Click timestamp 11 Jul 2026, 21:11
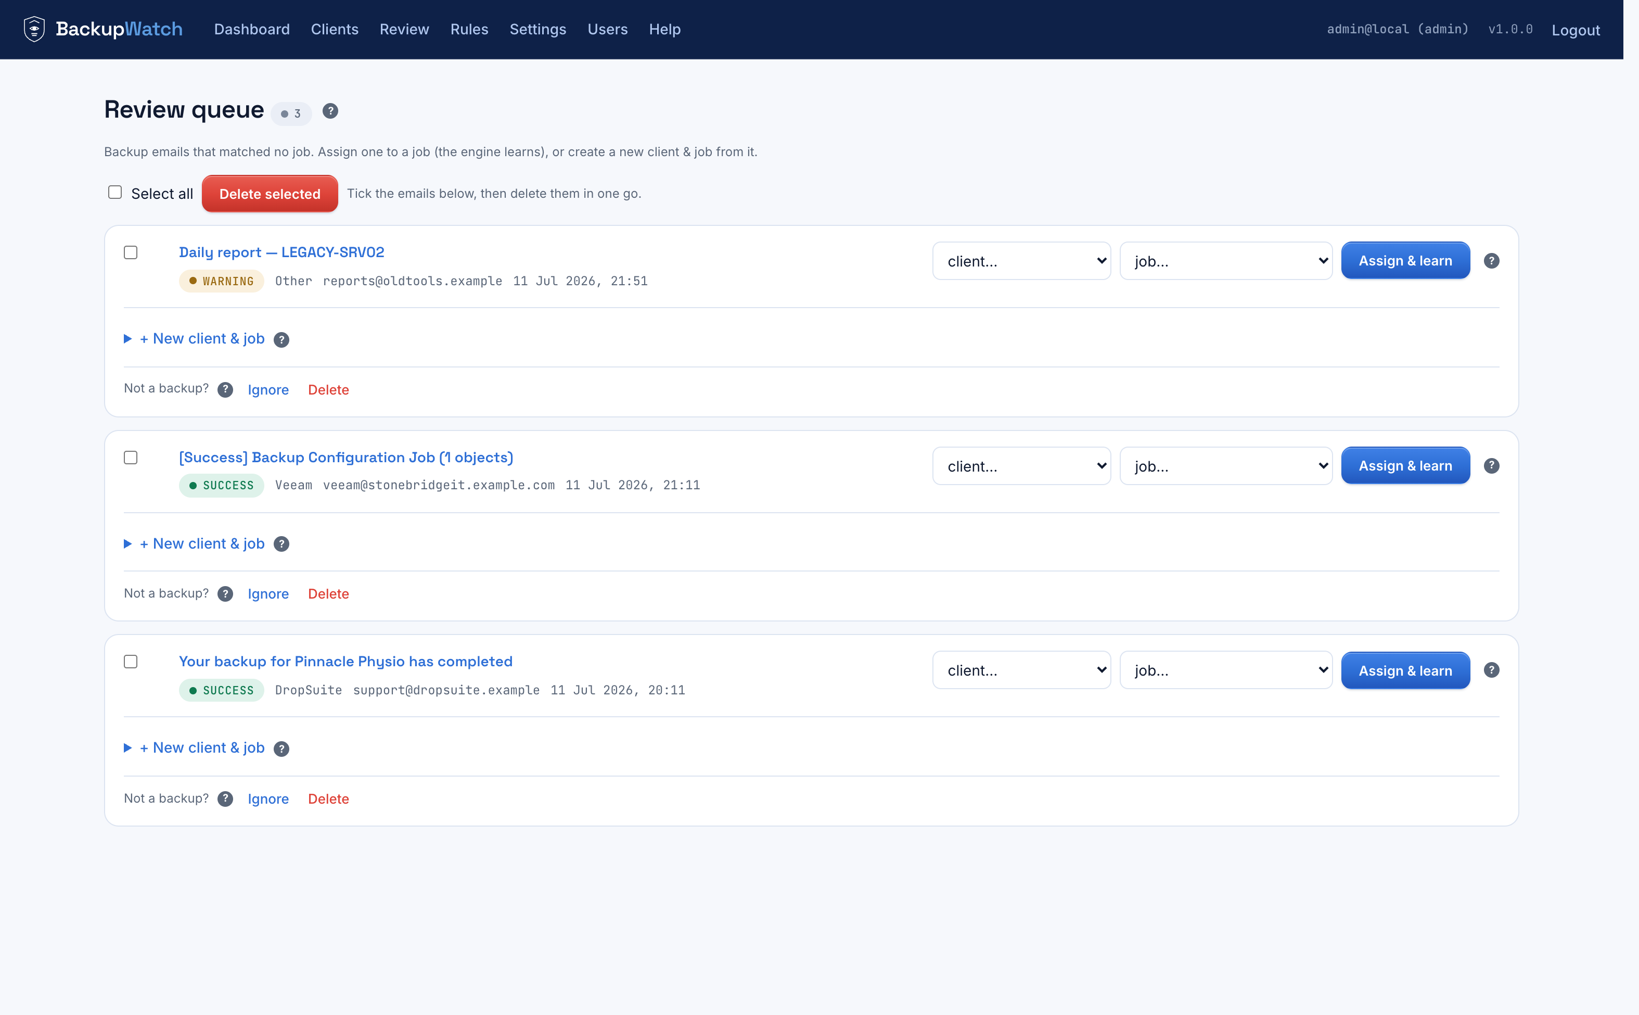Image resolution: width=1639 pixels, height=1015 pixels. point(633,485)
